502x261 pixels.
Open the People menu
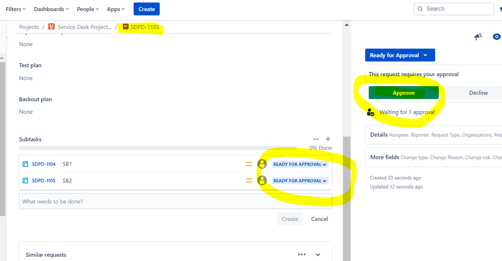point(88,9)
